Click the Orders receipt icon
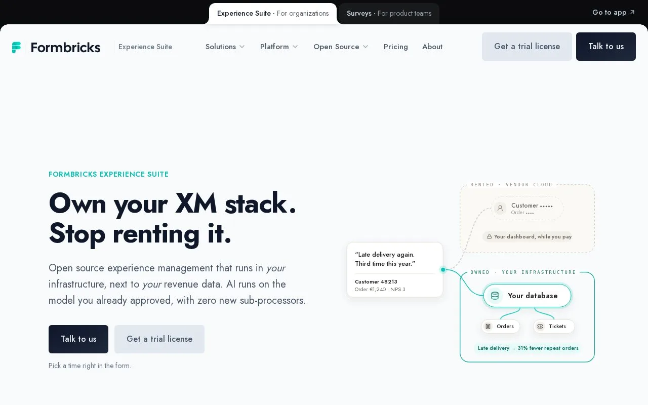Viewport: 648px width, 405px height. point(488,327)
